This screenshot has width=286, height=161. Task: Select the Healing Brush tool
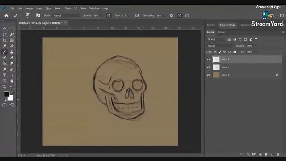coord(12,46)
